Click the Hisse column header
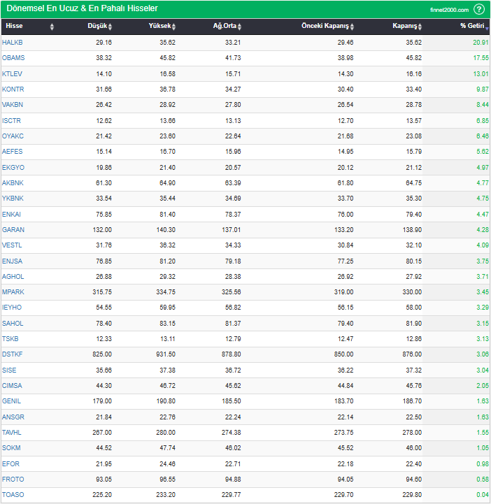This screenshot has width=491, height=504. 14,26
